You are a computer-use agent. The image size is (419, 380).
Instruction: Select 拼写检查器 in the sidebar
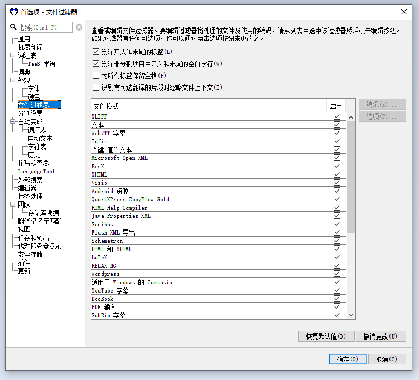[x=33, y=163]
